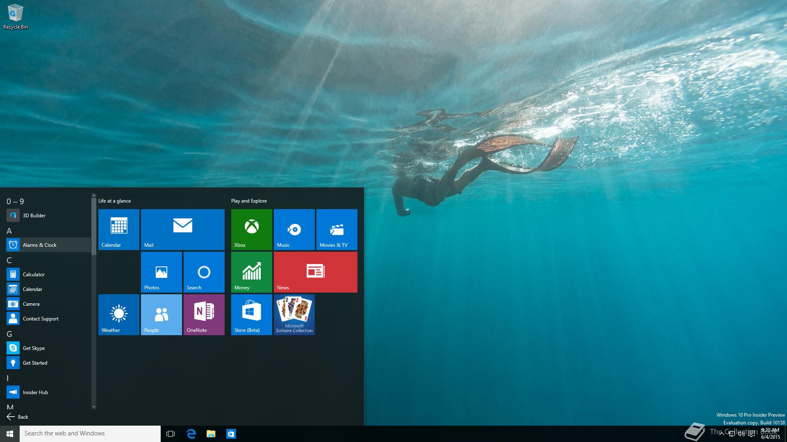Launch the Xbox tile
787x442 pixels.
[x=252, y=230]
